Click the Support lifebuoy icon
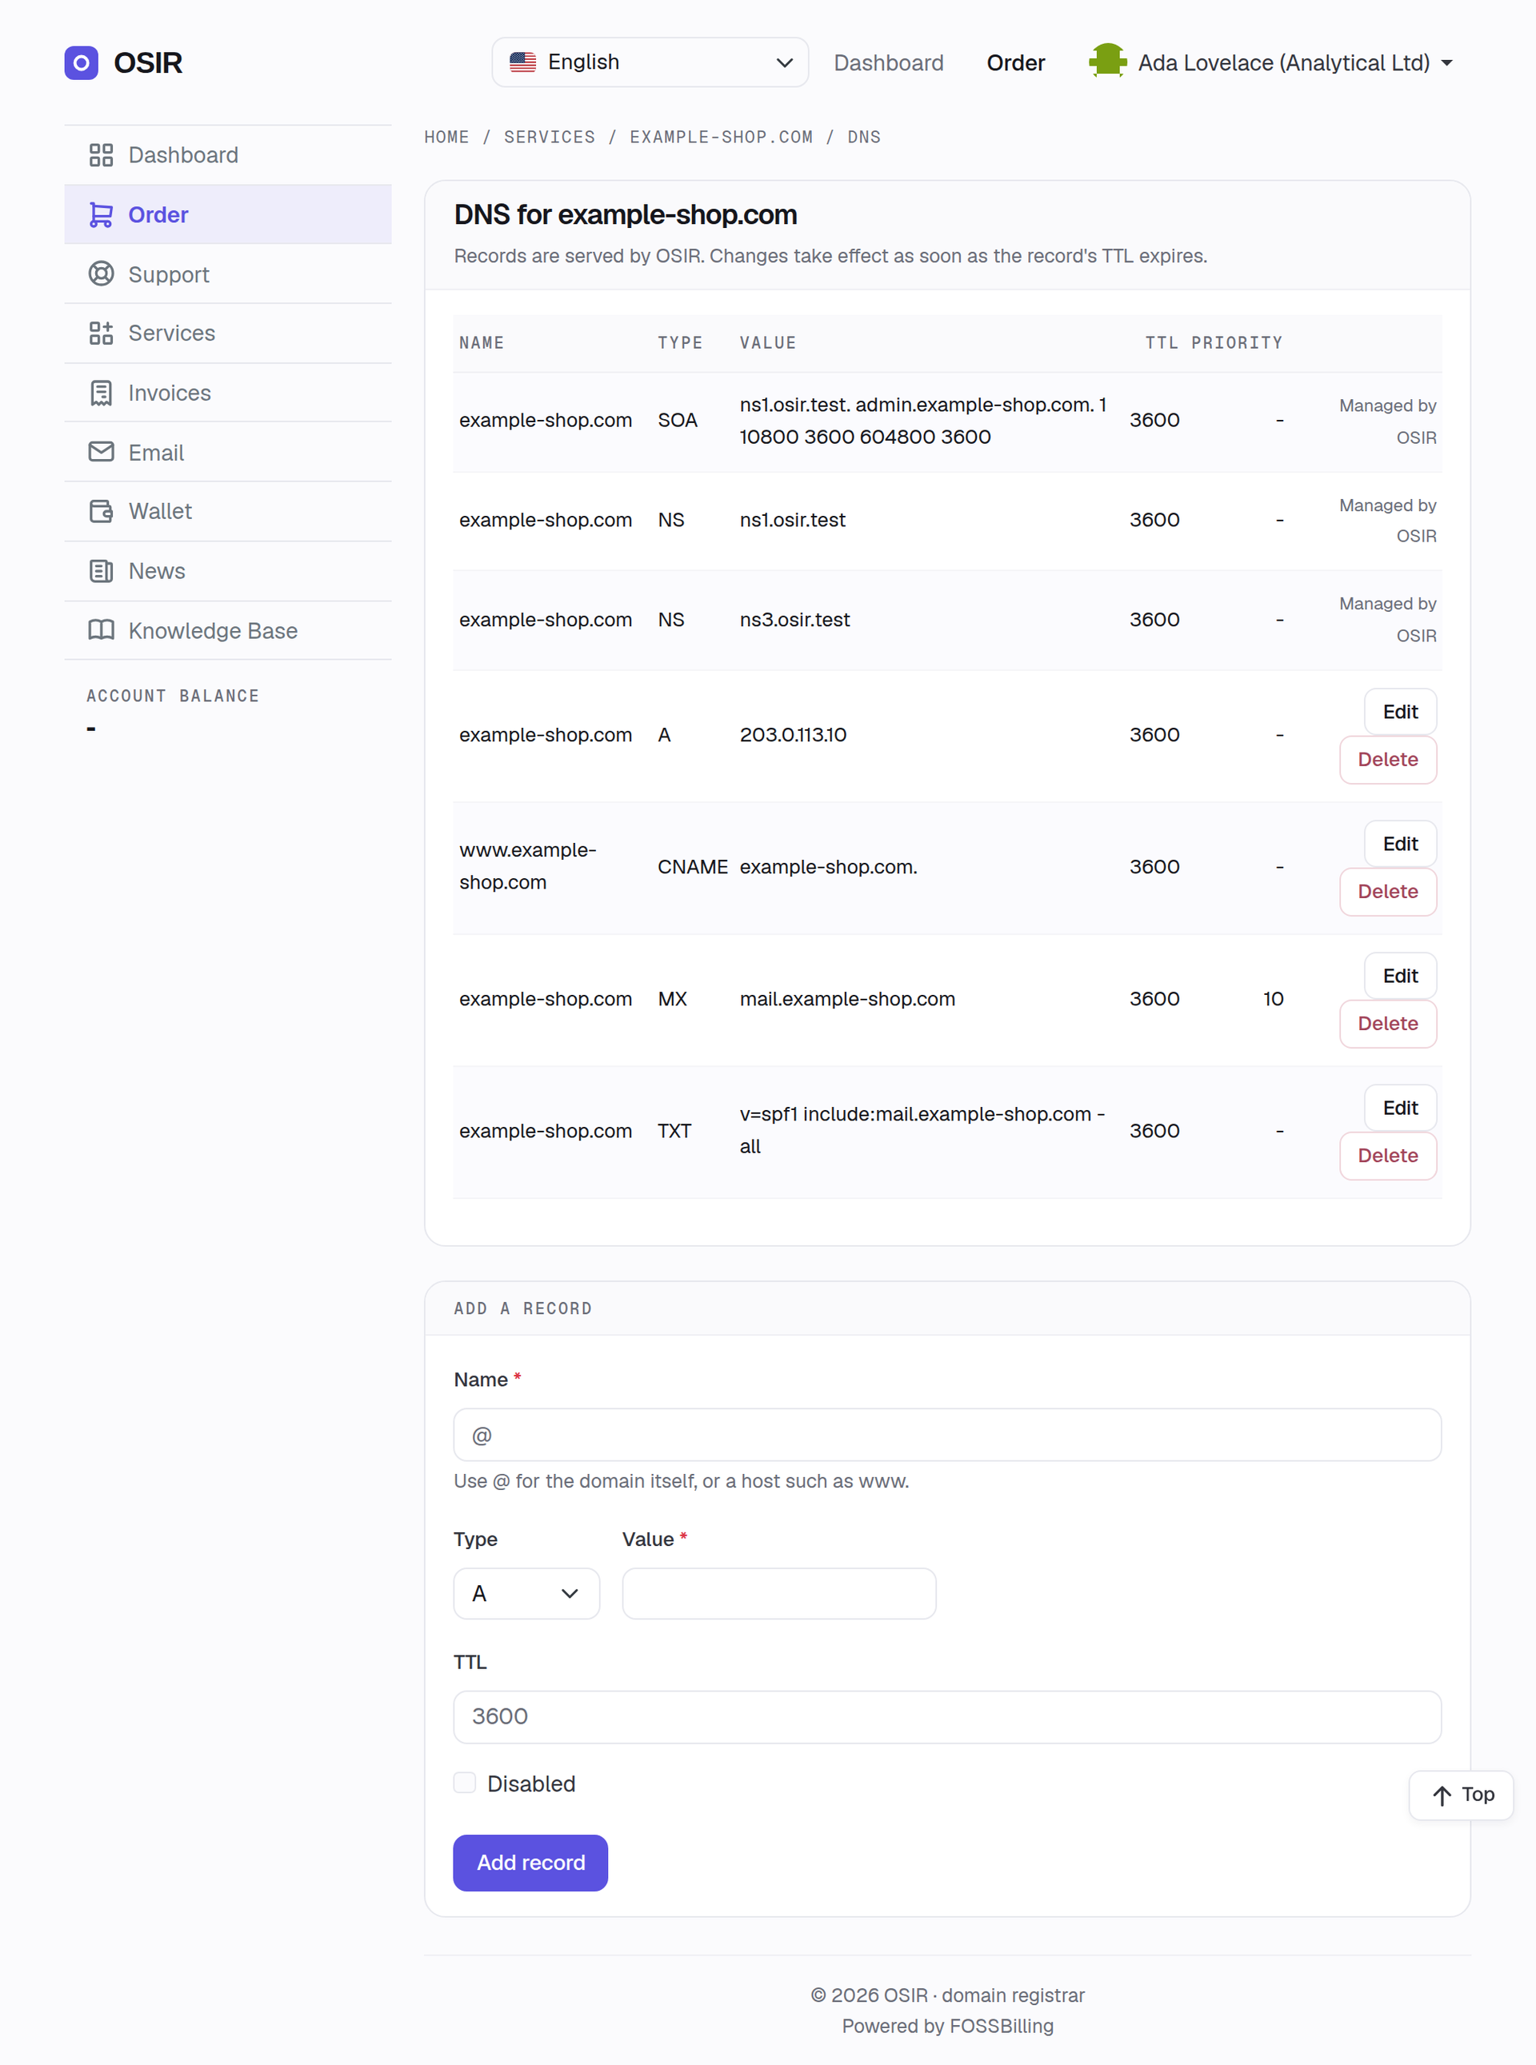Screen dimensions: 1536x2065 tap(101, 274)
